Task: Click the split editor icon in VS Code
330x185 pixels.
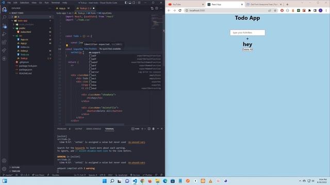Action: click(x=157, y=8)
